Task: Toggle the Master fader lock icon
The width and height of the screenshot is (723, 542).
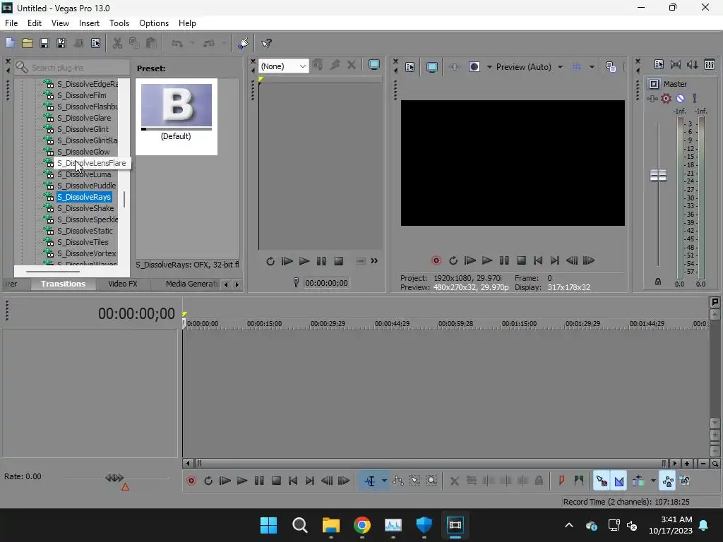Action: tap(658, 282)
